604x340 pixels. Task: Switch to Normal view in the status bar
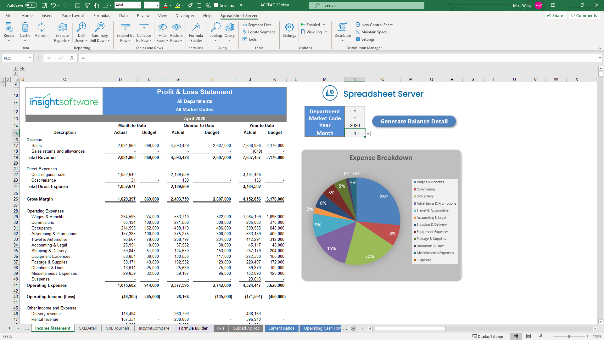coord(516,337)
